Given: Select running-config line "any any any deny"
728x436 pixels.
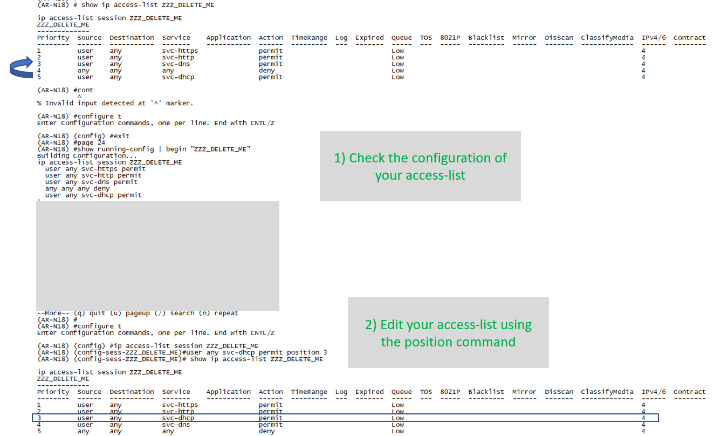Looking at the screenshot, I should (77, 189).
